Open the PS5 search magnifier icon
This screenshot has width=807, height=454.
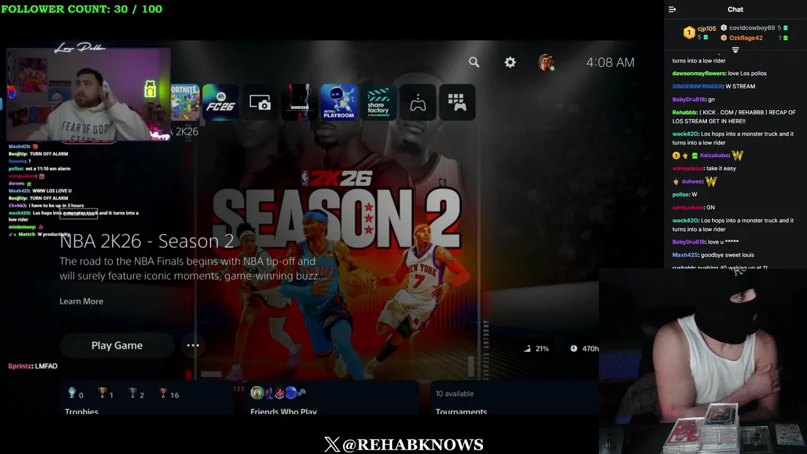click(474, 62)
